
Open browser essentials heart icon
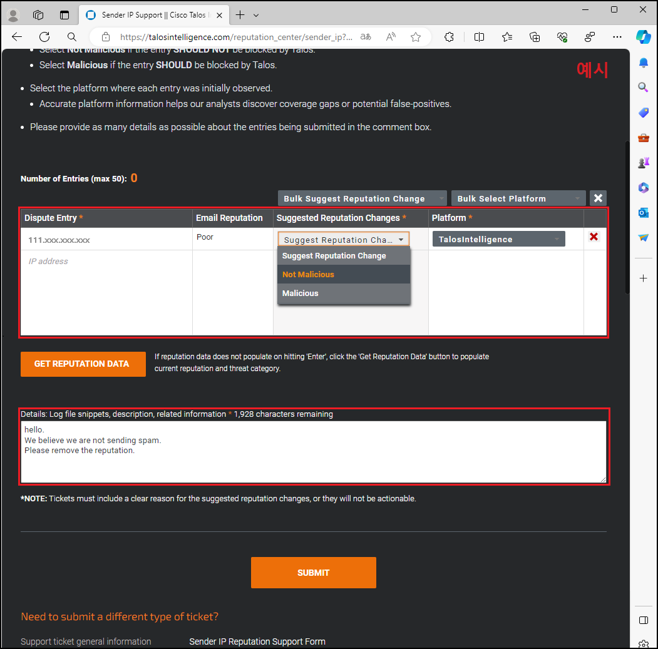pos(562,37)
